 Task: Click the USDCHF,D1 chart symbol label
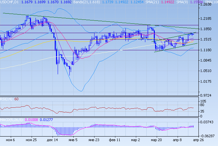coord(9,2)
